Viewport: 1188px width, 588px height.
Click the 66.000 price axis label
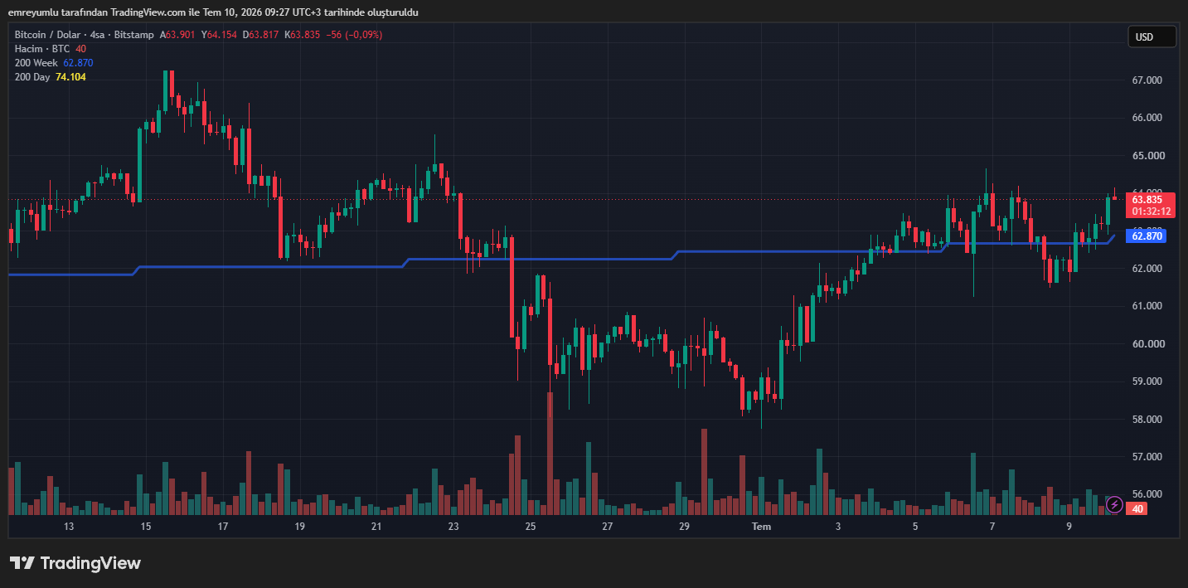click(1148, 118)
